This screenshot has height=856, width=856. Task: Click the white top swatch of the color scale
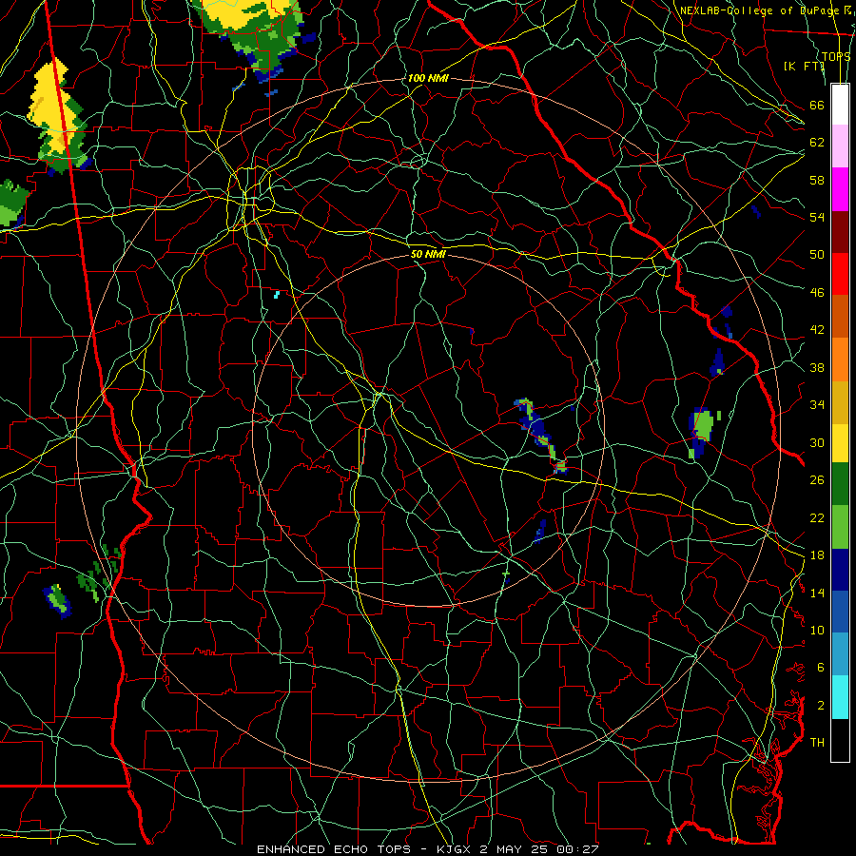pyautogui.click(x=840, y=105)
